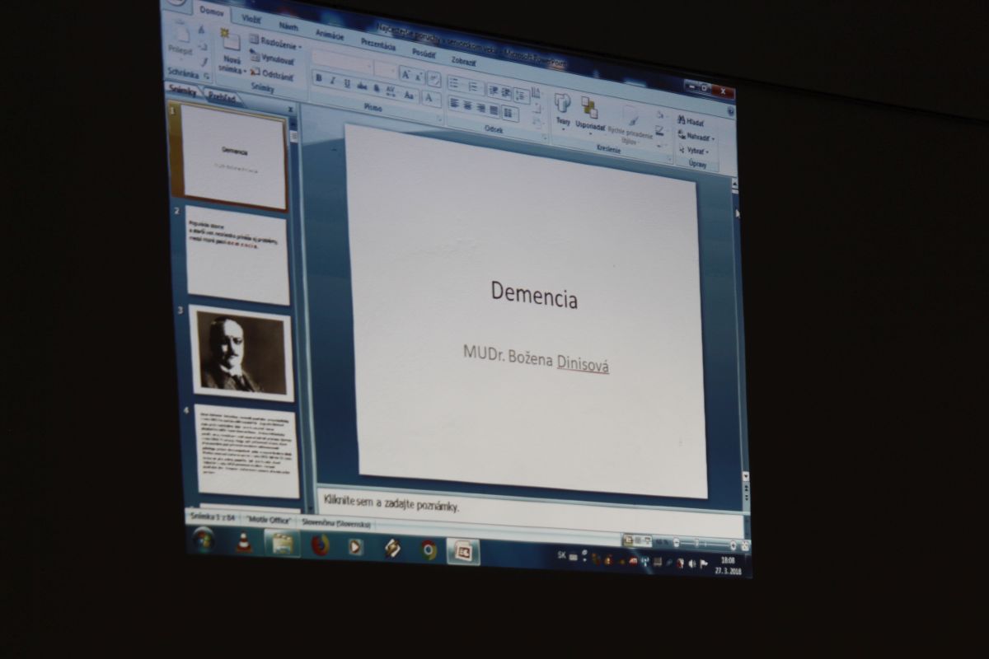Click the notes field 'Kliknite sem a zadajte poznámky'

click(x=391, y=503)
